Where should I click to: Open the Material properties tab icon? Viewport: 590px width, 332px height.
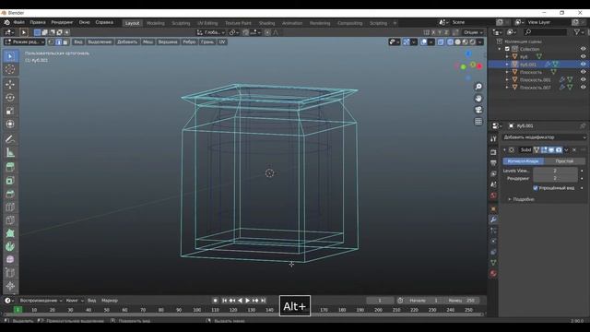(493, 274)
